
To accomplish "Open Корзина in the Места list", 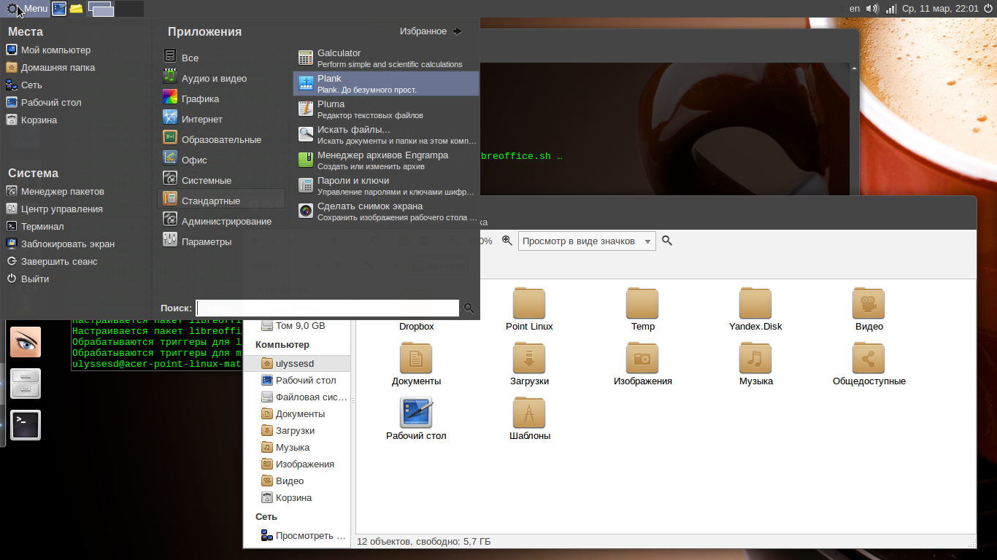I will pos(31,120).
